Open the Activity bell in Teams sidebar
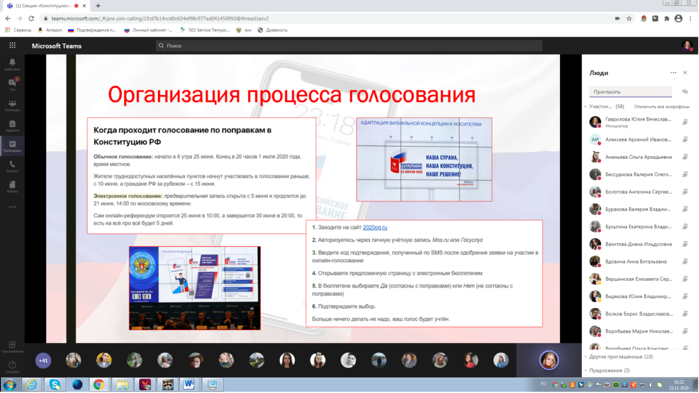Screen dimensions: 699x393 (x=12, y=64)
